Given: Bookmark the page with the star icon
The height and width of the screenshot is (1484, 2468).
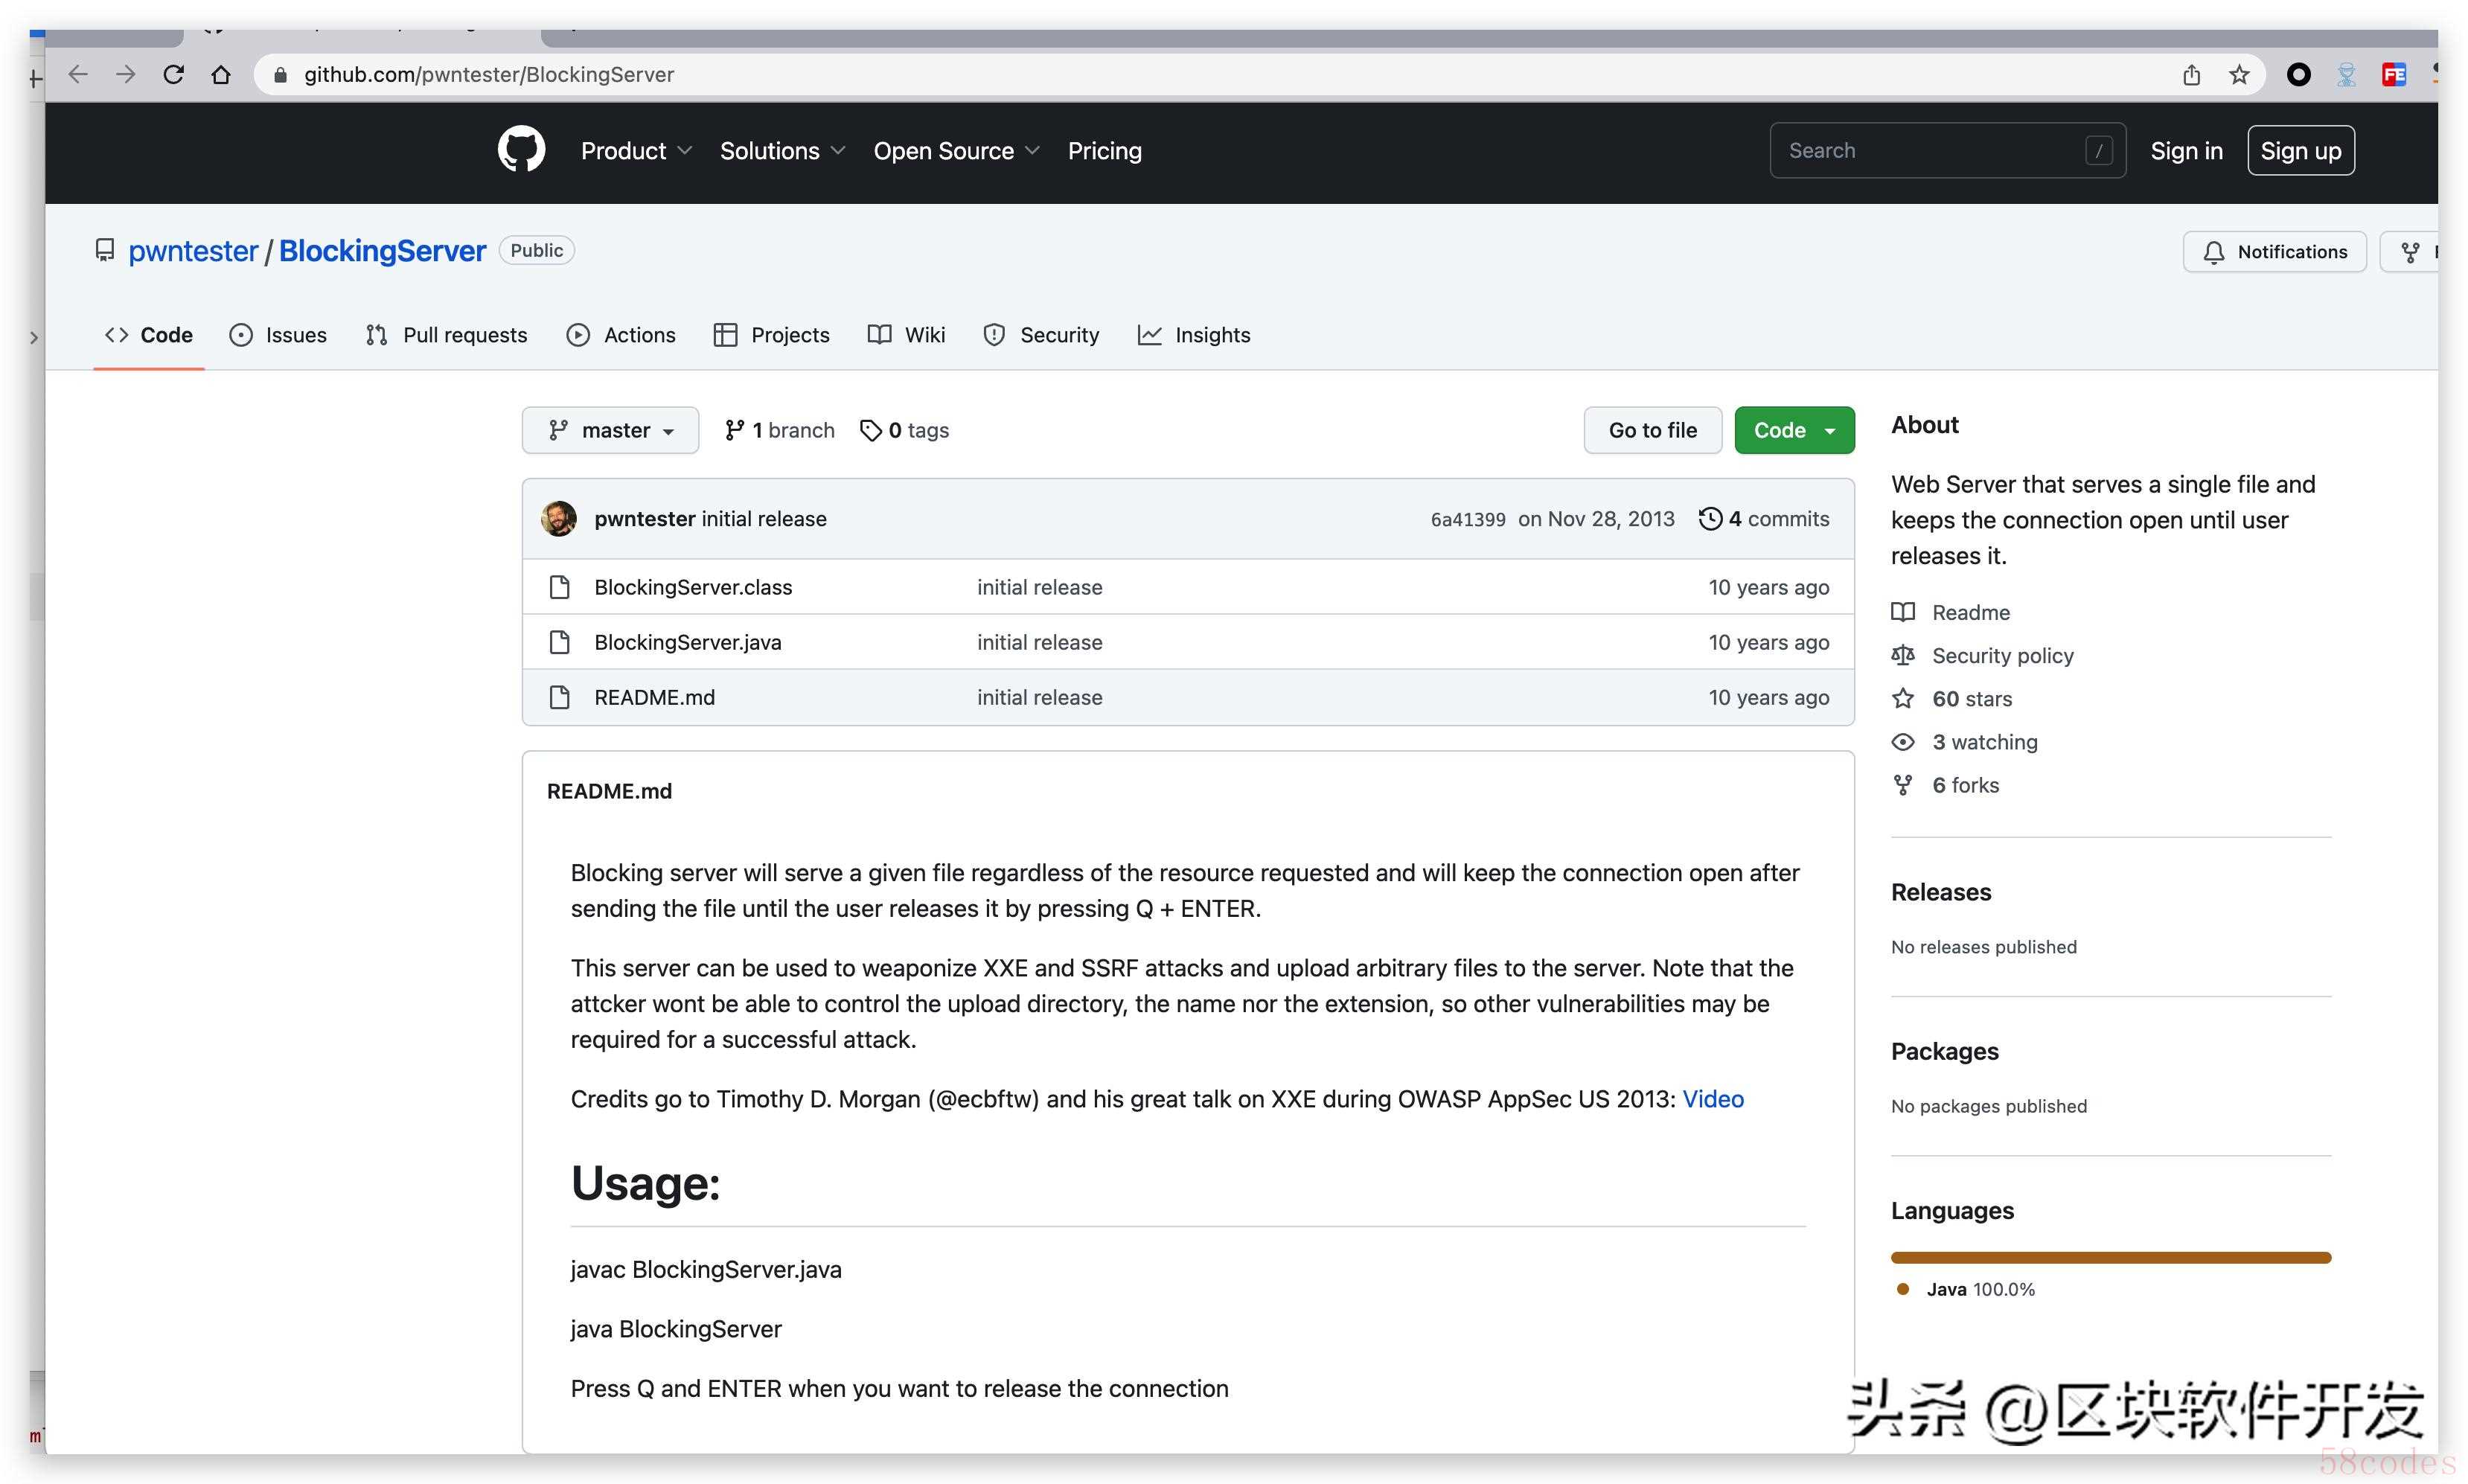Looking at the screenshot, I should click(x=2239, y=75).
